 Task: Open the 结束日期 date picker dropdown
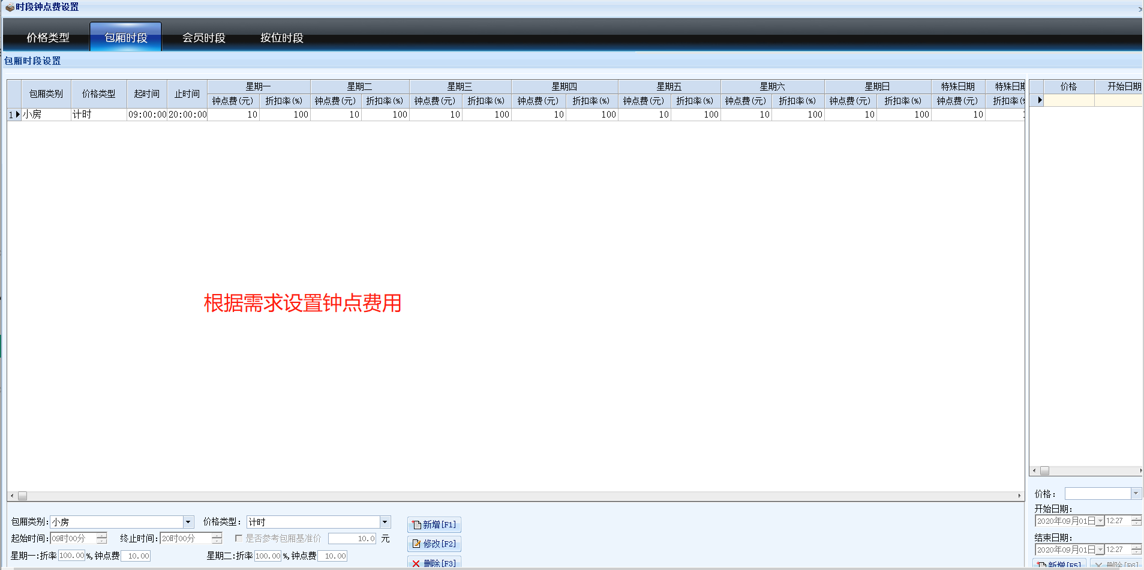[1100, 550]
